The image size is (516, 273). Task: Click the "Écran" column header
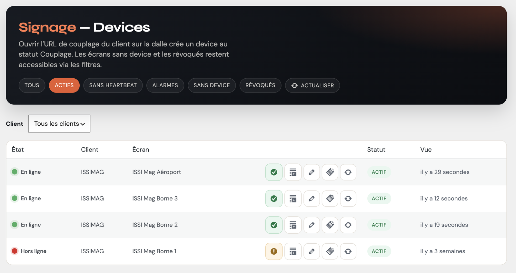[x=141, y=150]
